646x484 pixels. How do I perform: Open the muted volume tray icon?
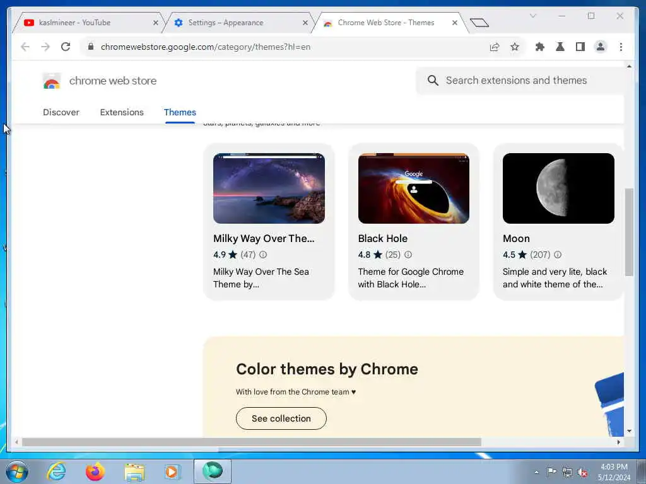tap(582, 472)
